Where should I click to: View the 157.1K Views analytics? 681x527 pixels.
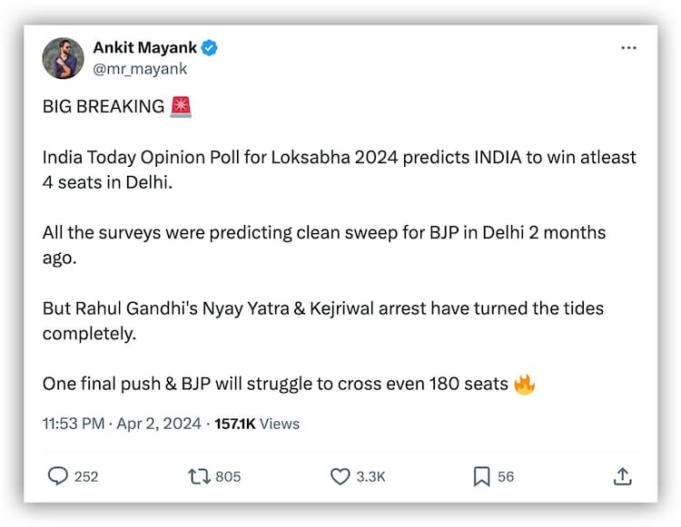(257, 424)
